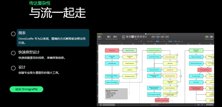Open the Inspect info icon
The height and width of the screenshot is (107, 222).
pos(211,37)
